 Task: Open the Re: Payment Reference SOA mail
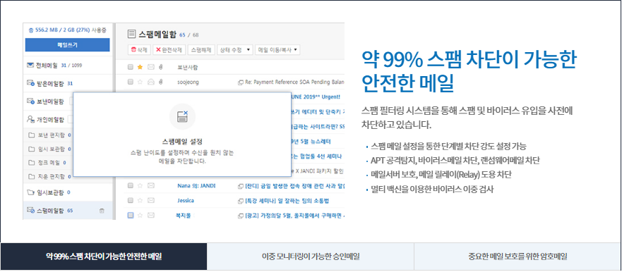click(x=294, y=82)
